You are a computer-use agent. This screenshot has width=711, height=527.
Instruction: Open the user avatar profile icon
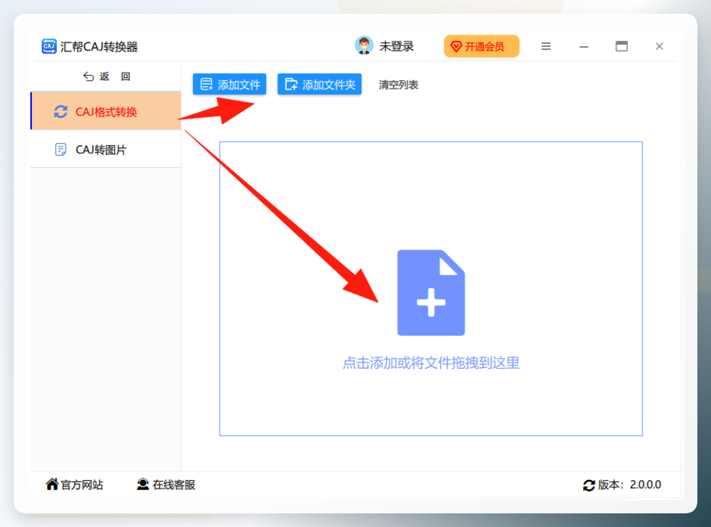363,45
